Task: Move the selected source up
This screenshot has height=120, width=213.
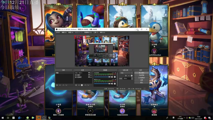Action: point(85,85)
